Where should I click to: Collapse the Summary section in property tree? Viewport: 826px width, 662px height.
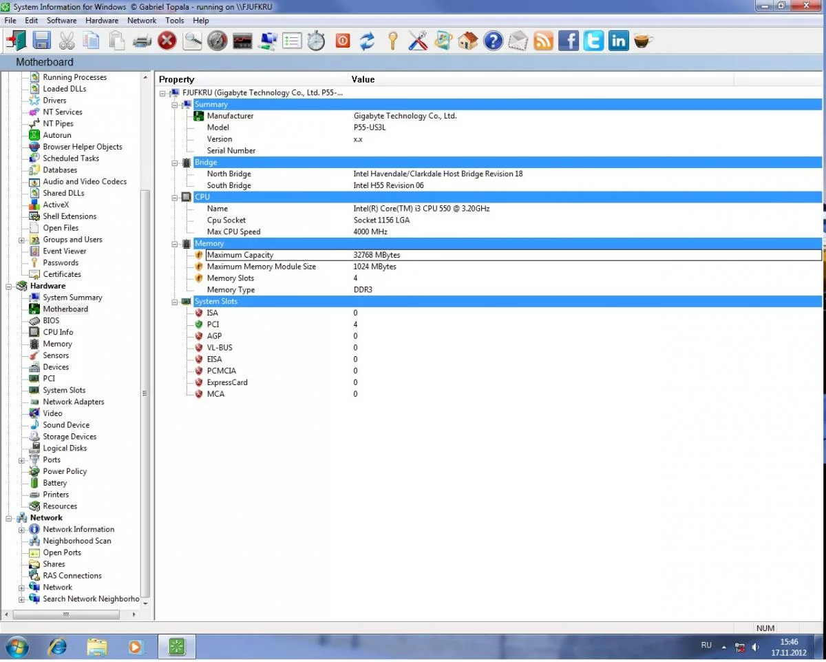click(175, 105)
